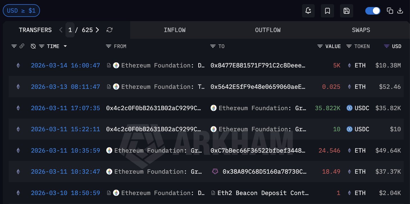Click the USD ≥ $1 filter pill
Viewport: 410px width, 204px height.
(x=21, y=10)
